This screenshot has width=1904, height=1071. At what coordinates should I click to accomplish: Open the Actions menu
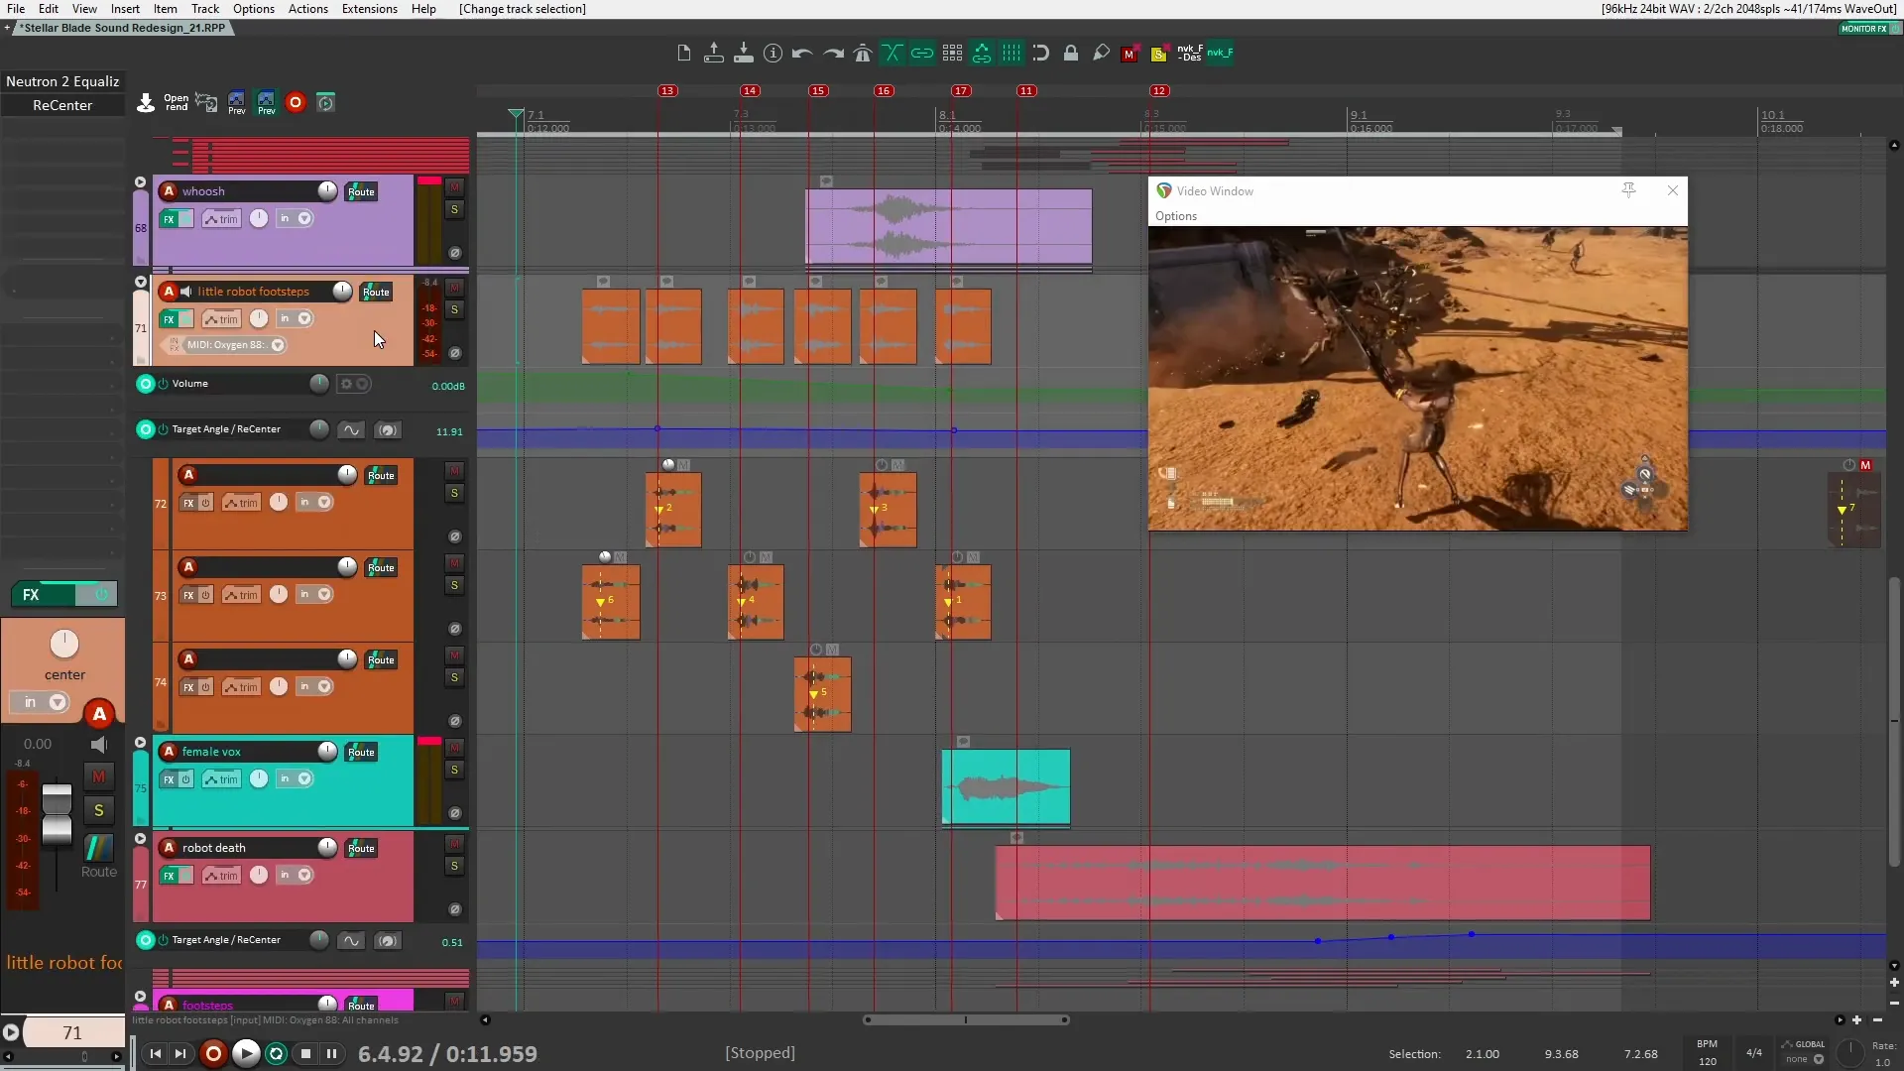[307, 9]
